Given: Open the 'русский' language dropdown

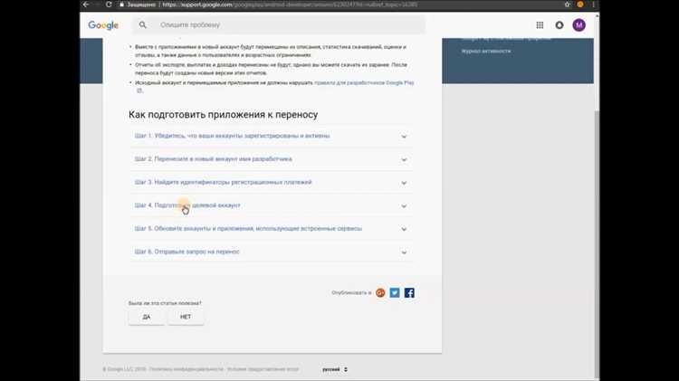Looking at the screenshot, I should [335, 369].
